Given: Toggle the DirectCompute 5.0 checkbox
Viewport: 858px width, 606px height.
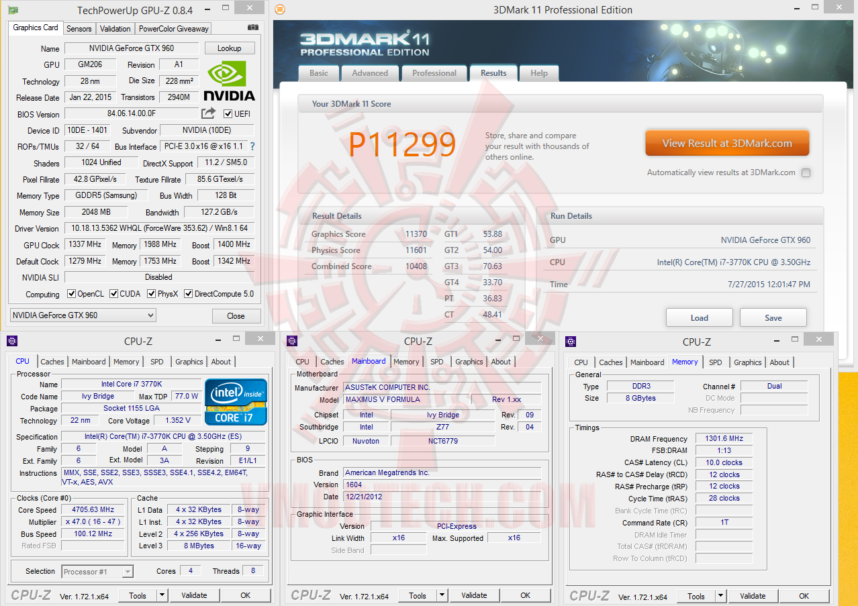Looking at the screenshot, I should click(189, 294).
